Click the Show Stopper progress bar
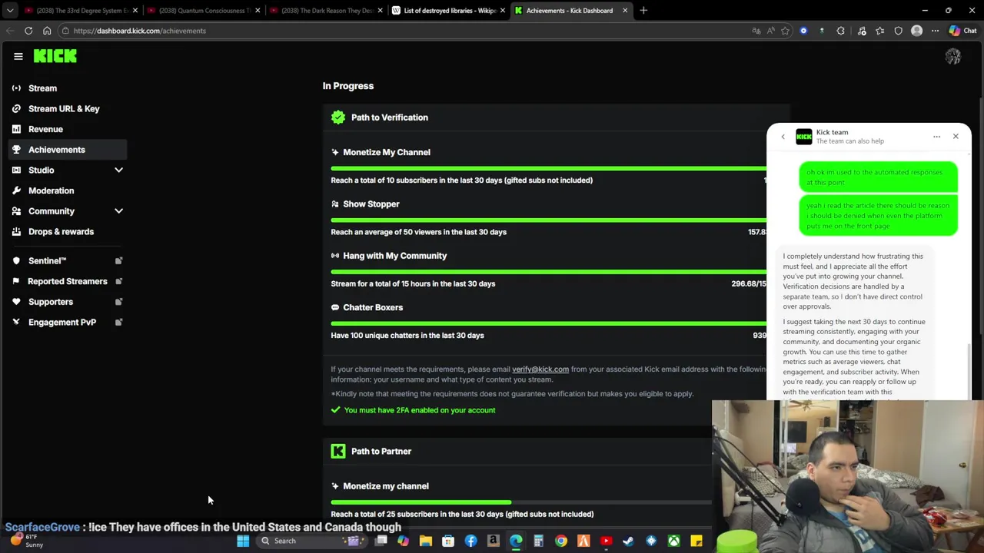This screenshot has width=984, height=553. point(549,220)
